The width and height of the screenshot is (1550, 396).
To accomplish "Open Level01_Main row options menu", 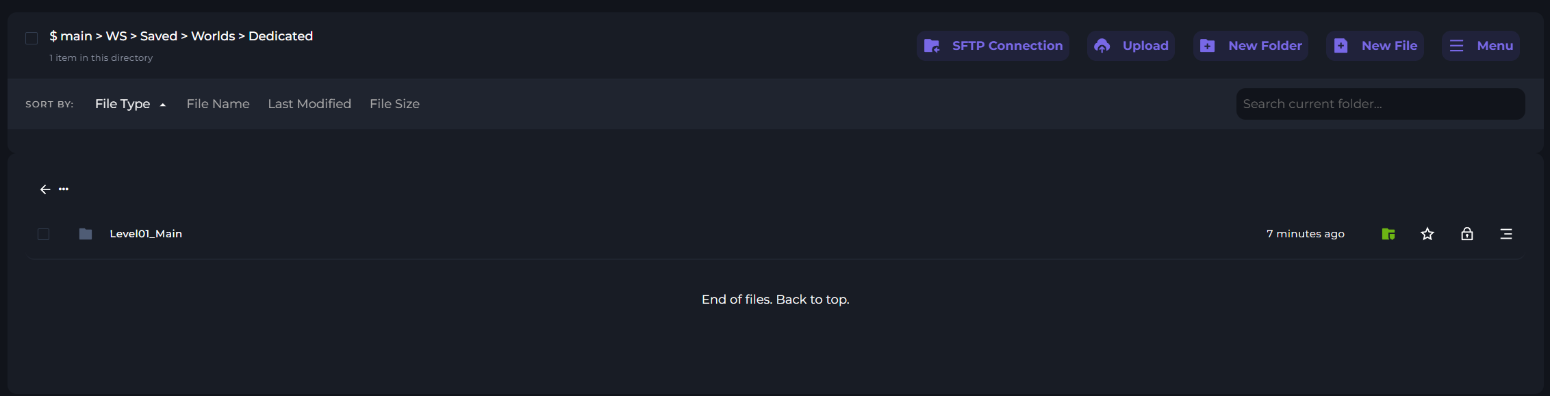I will [1506, 234].
